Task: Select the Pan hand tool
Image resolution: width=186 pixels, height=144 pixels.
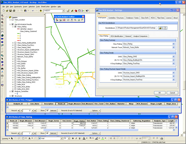Action: click(2, 32)
